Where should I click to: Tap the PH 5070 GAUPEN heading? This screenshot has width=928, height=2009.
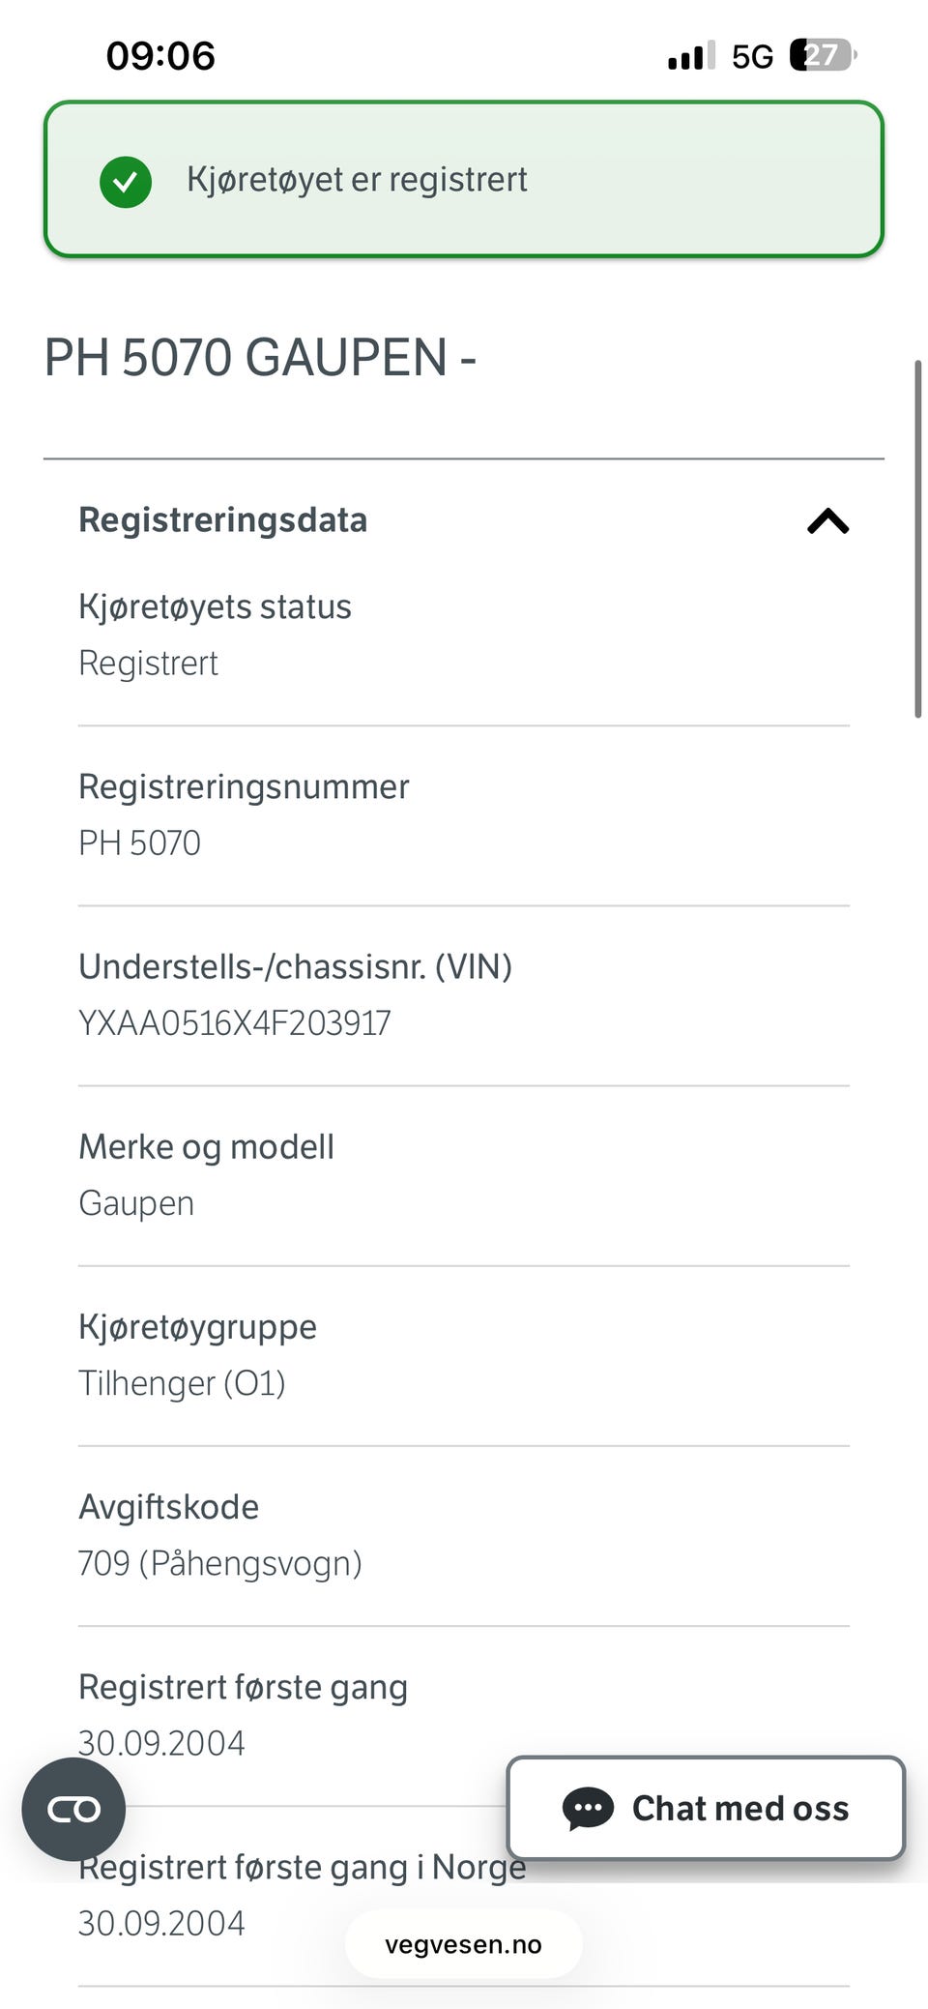[x=260, y=357]
